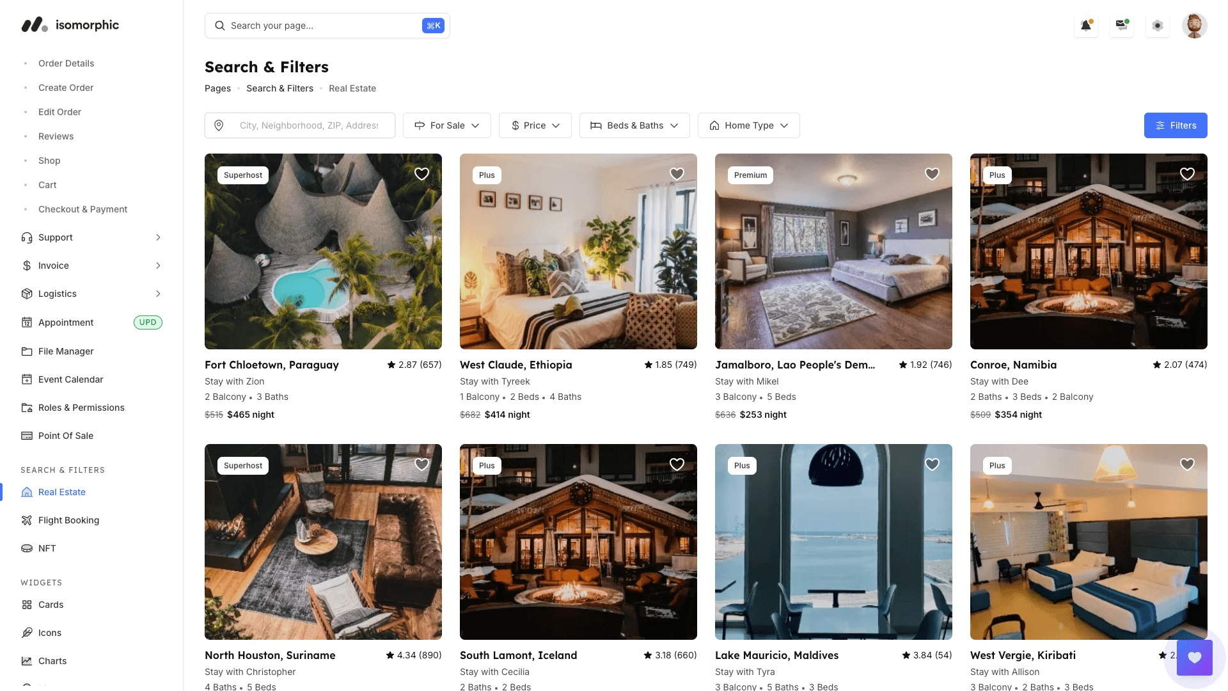Click the Search your page field
Image resolution: width=1228 pixels, height=691 pixels.
click(327, 26)
